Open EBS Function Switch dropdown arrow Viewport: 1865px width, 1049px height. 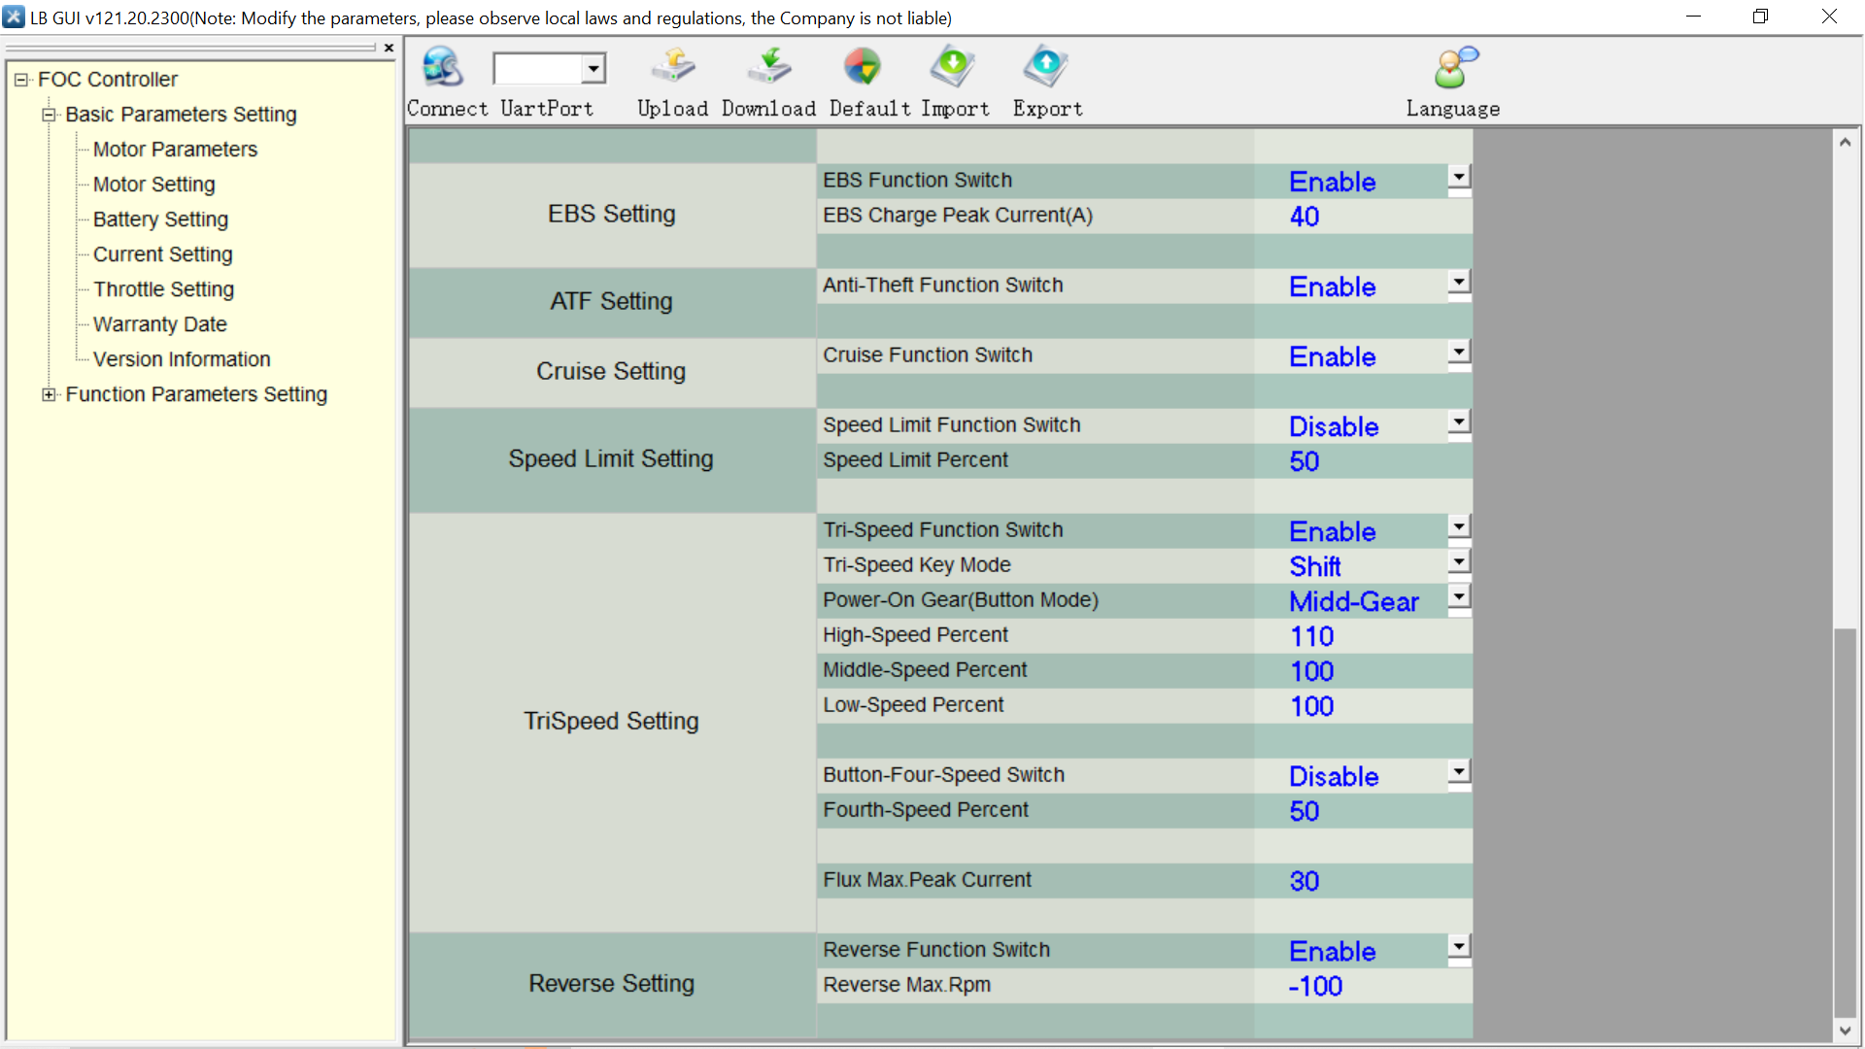(x=1458, y=177)
